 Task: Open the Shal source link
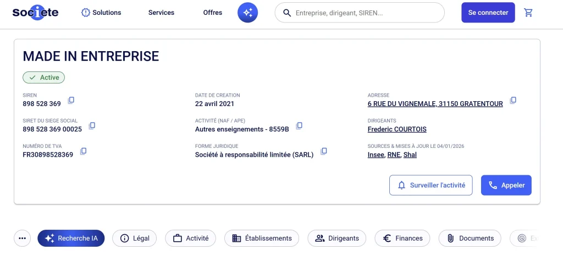tap(410, 155)
